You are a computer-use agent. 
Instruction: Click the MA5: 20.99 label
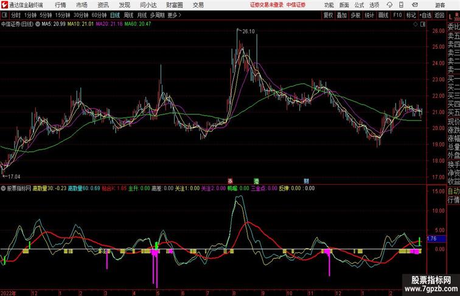[54, 24]
